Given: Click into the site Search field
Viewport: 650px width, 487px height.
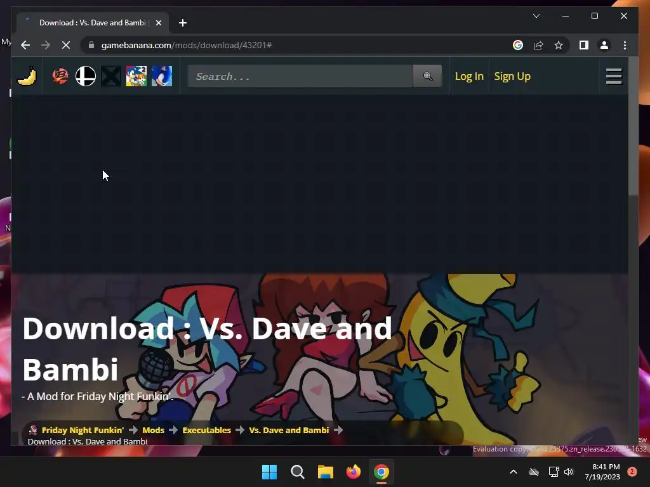Looking at the screenshot, I should coord(300,76).
